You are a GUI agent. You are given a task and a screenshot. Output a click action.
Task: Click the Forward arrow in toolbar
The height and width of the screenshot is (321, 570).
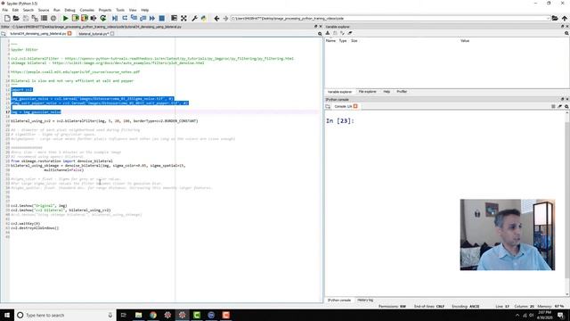pyautogui.click(x=225, y=18)
